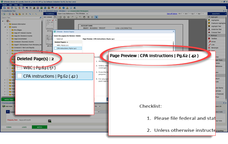
Task: Open the Help menu
Action: coord(21,5)
